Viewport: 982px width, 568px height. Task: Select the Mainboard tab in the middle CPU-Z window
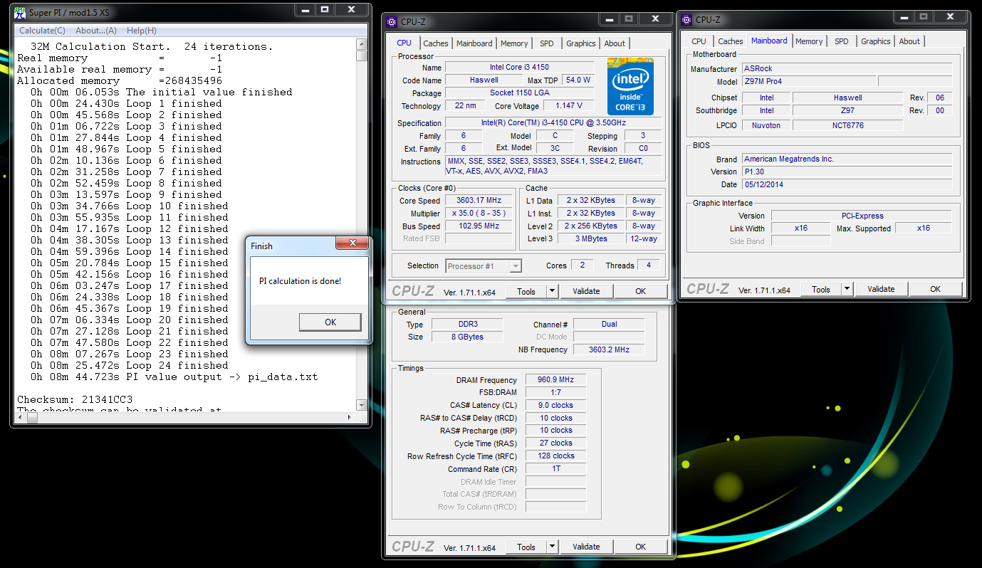coord(474,43)
